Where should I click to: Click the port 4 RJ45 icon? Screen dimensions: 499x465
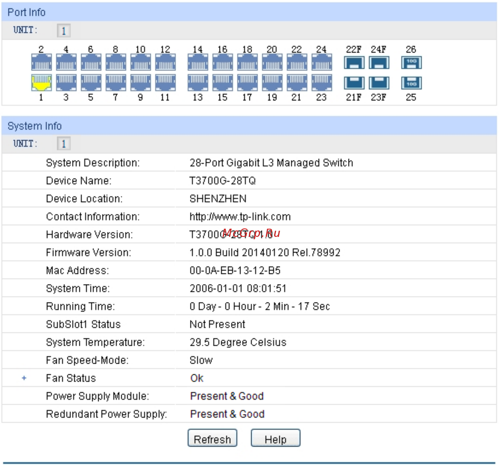click(66, 62)
